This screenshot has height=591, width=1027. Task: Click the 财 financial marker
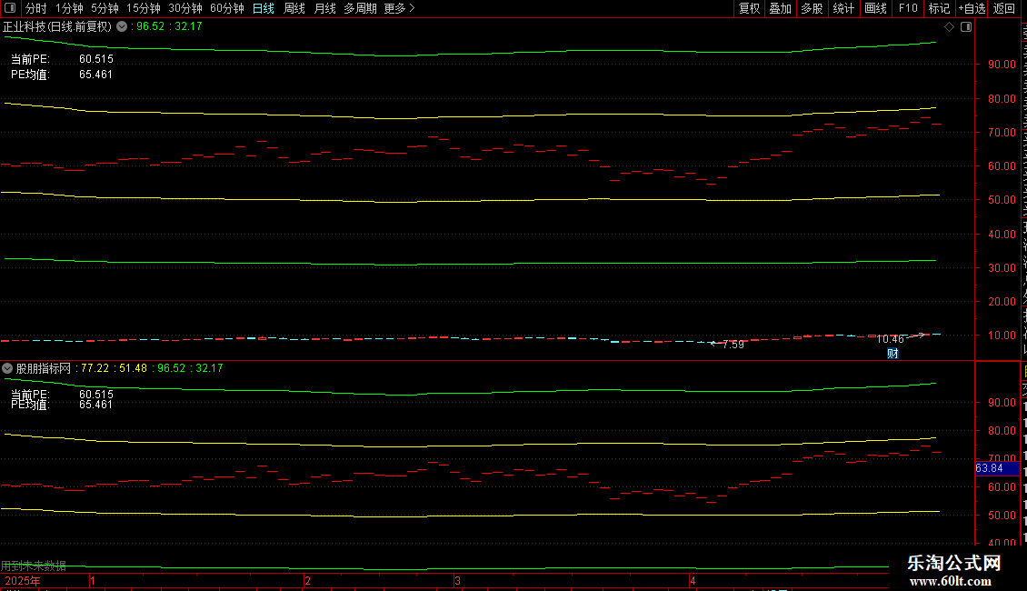(x=892, y=353)
